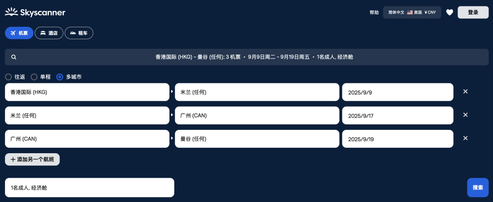The width and height of the screenshot is (493, 202).
Task: Remove the 广州 to 曼谷 flight row
Action: (x=466, y=138)
